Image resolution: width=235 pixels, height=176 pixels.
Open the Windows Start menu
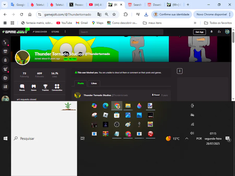tap(5, 138)
